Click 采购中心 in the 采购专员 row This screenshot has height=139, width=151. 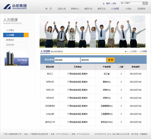click(x=107, y=98)
